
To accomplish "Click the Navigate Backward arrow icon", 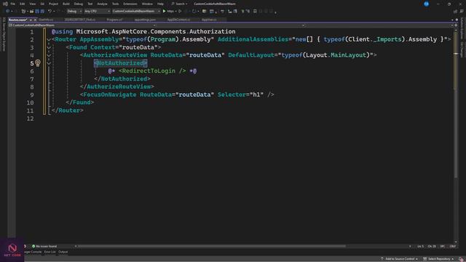I will (x=8, y=12).
